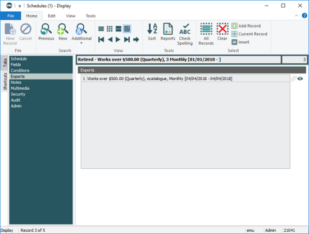The width and height of the screenshot is (309, 234).
Task: Invert the record selection
Action: [x=240, y=42]
